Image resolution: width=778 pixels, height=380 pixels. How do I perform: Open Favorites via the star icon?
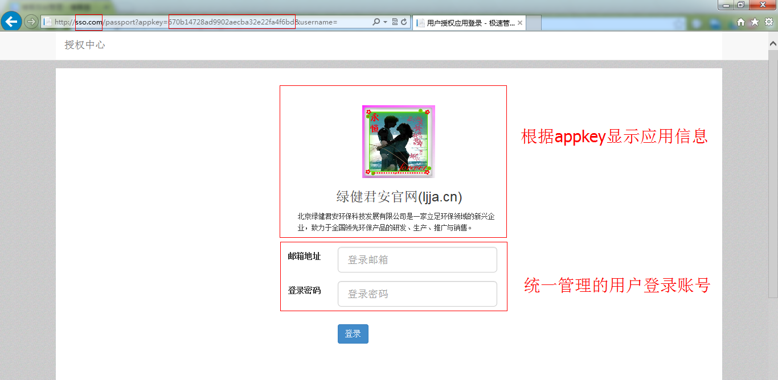[754, 22]
